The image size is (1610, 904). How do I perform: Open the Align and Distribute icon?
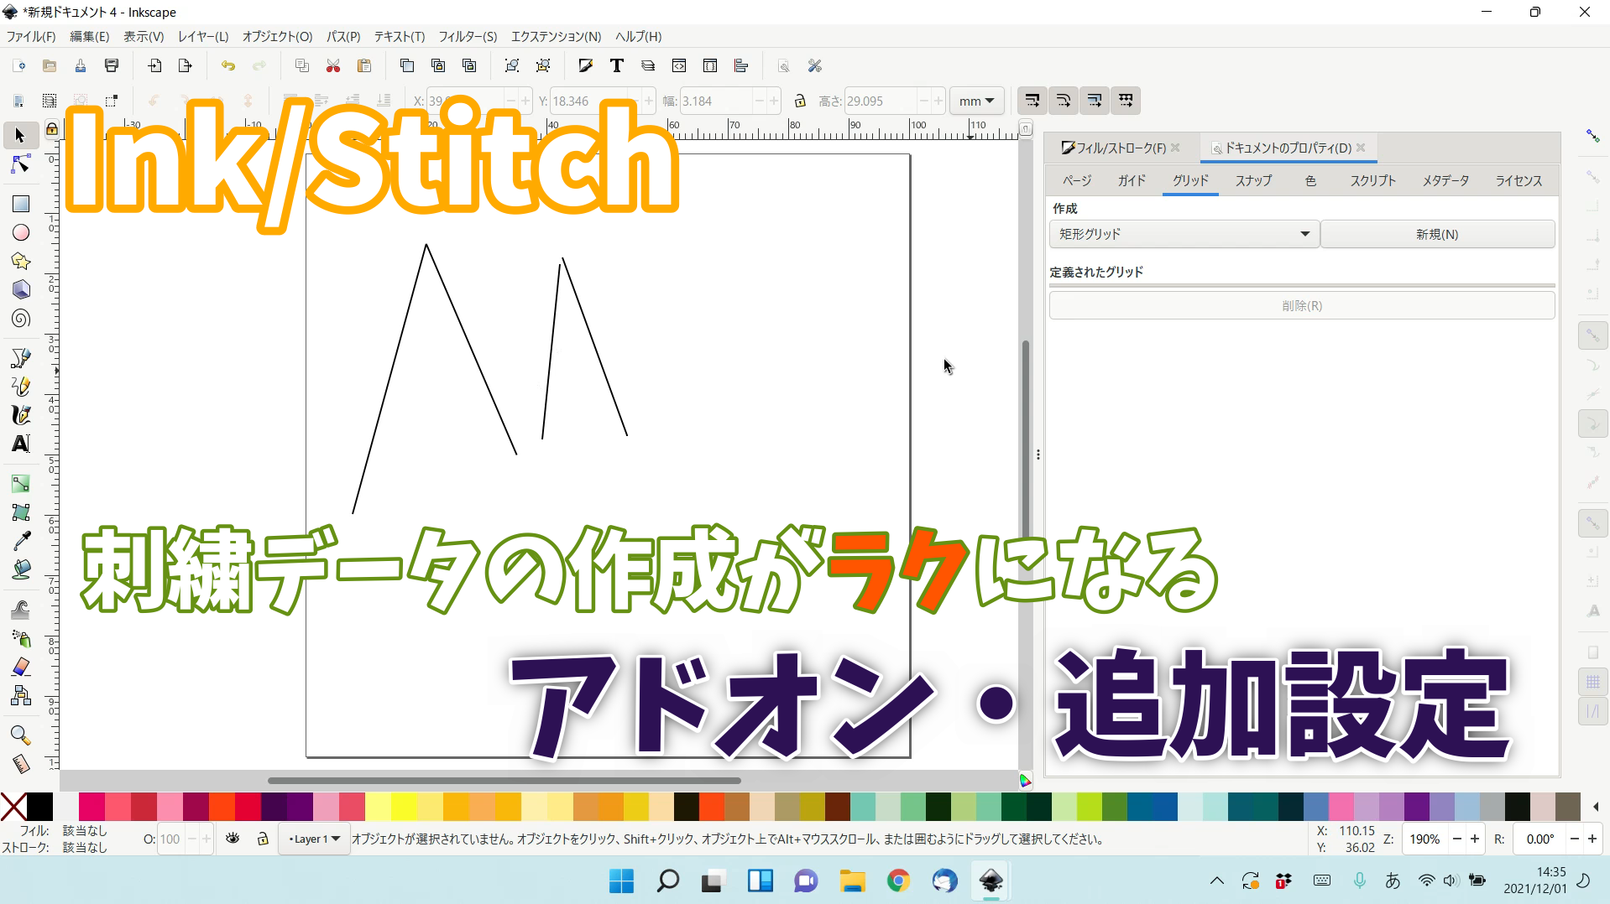click(x=740, y=65)
